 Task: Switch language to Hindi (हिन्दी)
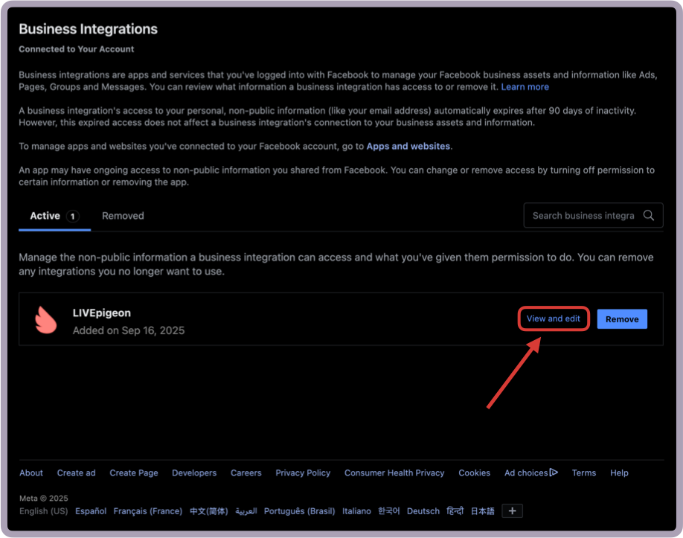(455, 511)
